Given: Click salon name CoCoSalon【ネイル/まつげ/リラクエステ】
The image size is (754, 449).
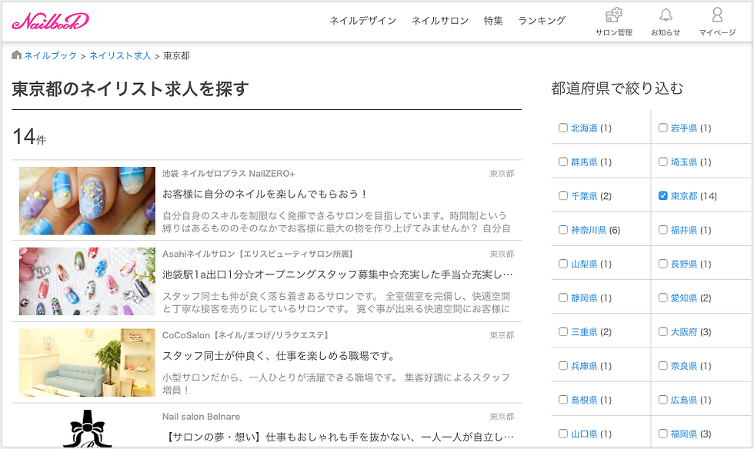Looking at the screenshot, I should coord(245,335).
